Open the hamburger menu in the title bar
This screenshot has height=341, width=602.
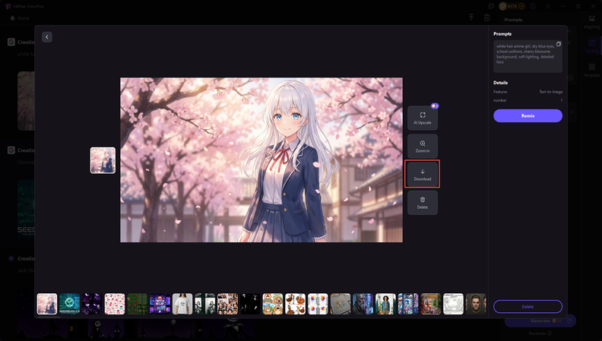click(548, 6)
